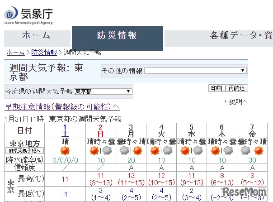Screen dimensions: 273x202
Task: Click the cloud icon under Sunday 2
Action: (107, 150)
